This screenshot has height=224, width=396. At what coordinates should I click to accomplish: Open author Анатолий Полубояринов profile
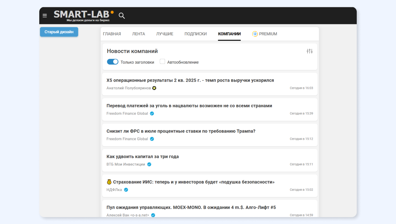point(129,88)
